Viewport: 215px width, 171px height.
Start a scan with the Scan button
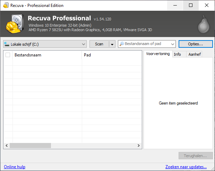click(x=99, y=44)
